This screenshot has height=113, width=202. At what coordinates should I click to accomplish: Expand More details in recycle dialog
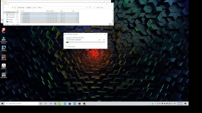[x=70, y=47]
